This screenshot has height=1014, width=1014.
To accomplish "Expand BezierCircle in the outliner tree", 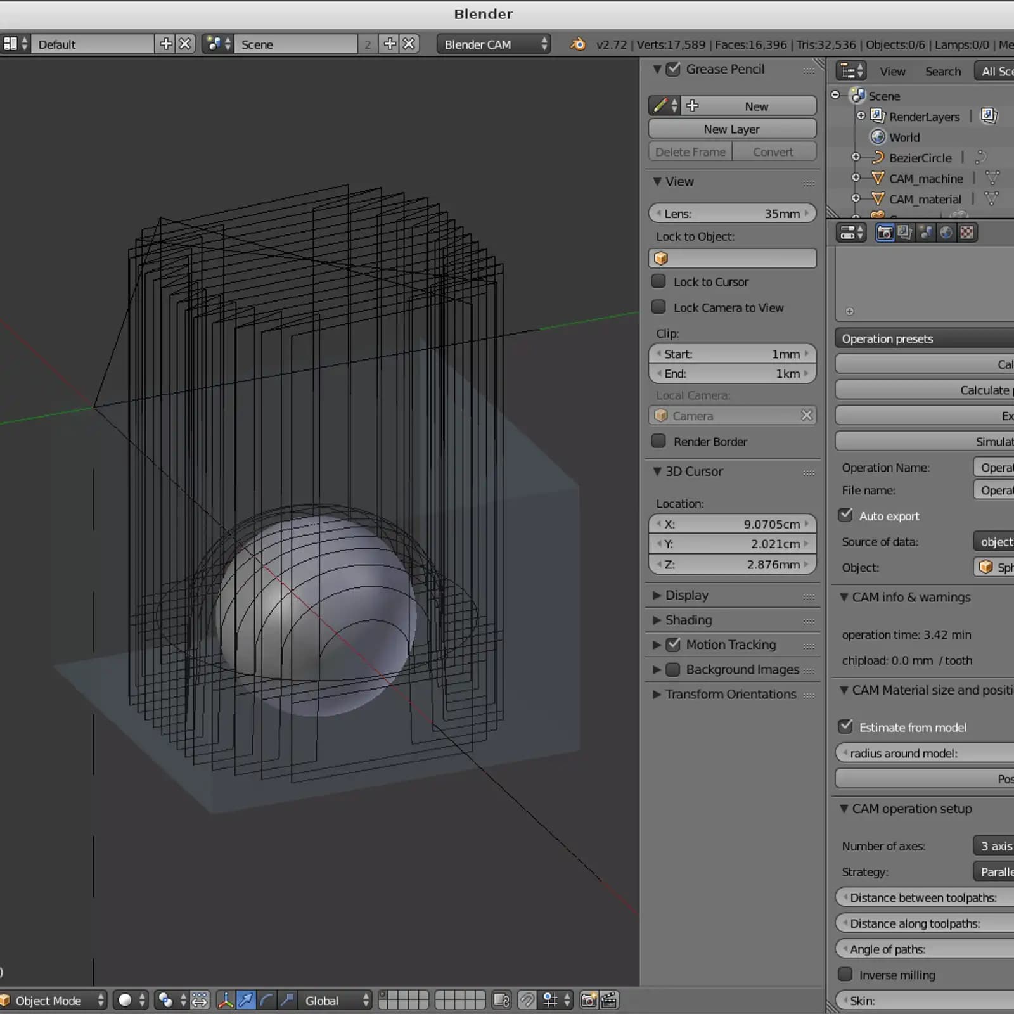I will pos(856,157).
